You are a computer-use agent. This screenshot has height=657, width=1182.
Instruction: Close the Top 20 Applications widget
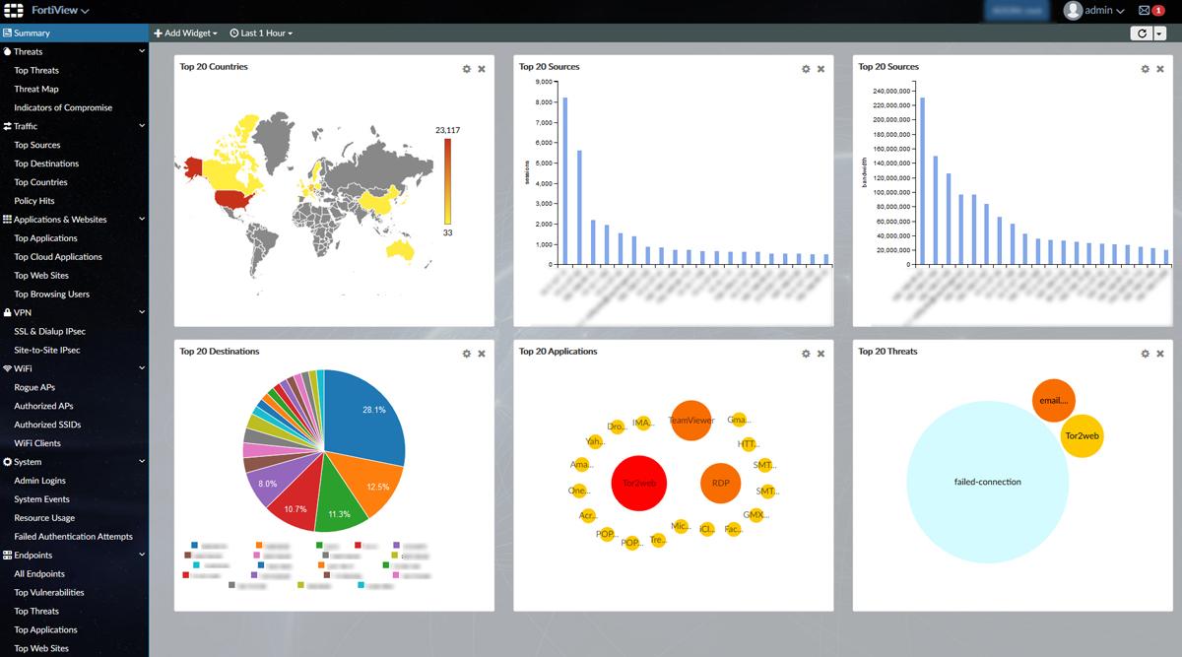(821, 354)
